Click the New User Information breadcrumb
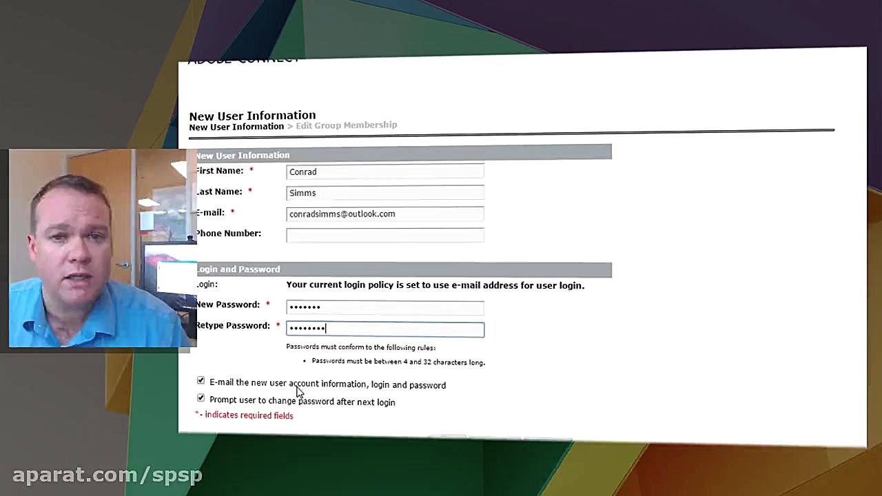This screenshot has width=882, height=496. tap(236, 127)
